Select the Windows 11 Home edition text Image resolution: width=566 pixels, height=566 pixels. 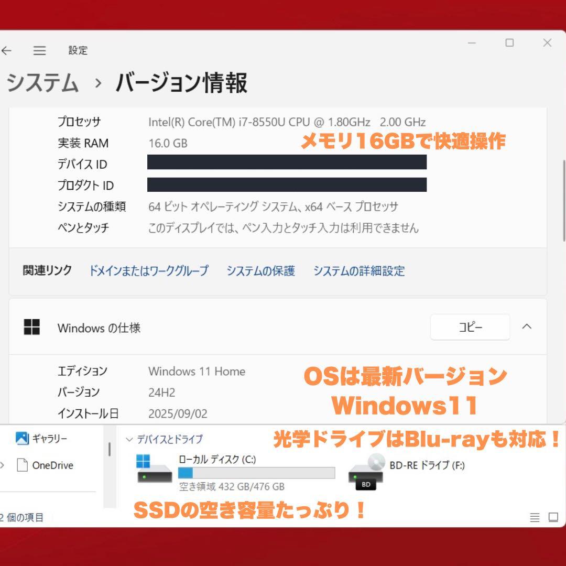pos(197,371)
